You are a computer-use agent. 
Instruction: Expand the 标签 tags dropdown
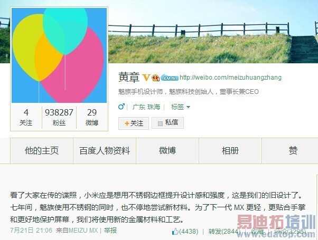[x=181, y=107]
